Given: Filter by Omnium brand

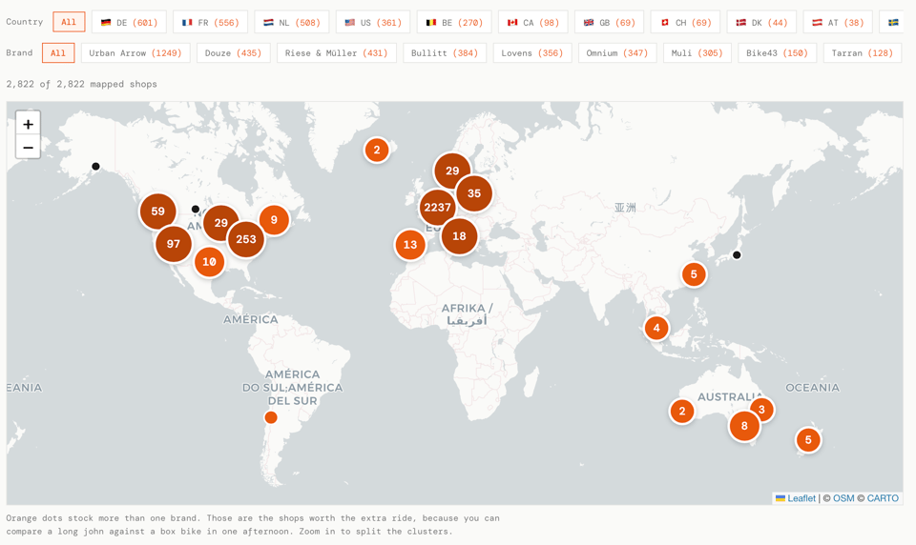Looking at the screenshot, I should click(617, 52).
